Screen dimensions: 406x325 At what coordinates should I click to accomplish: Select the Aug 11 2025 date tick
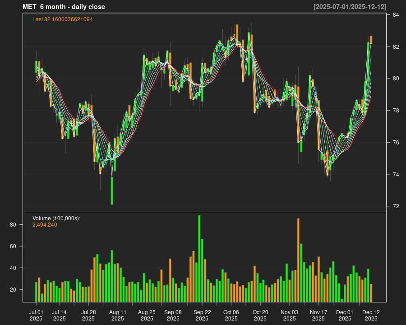[118, 315]
